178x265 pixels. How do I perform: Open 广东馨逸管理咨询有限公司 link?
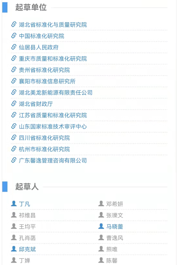pyautogui.click(x=53, y=161)
